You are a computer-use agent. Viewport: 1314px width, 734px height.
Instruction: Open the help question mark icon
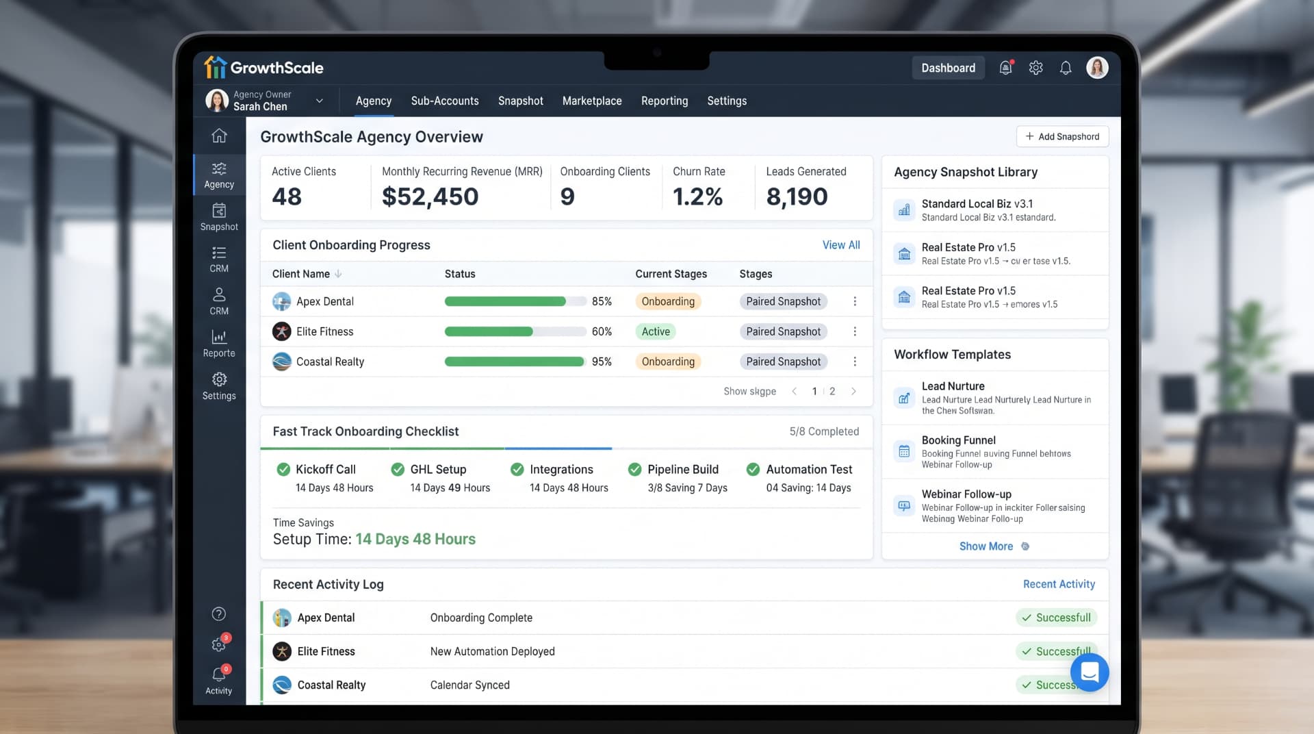point(219,614)
